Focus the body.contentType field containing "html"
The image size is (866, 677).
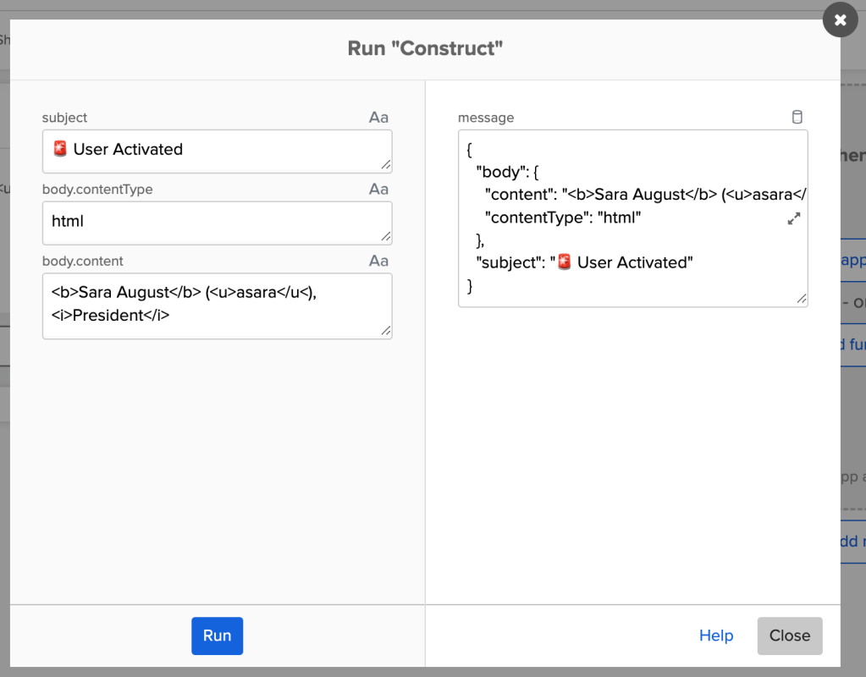[x=216, y=222]
